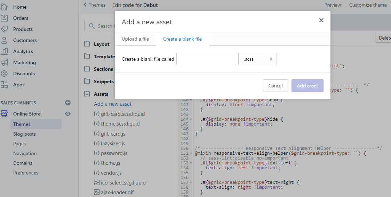Open Discounts in the sidebar
The height and width of the screenshot is (197, 391).
(24, 74)
